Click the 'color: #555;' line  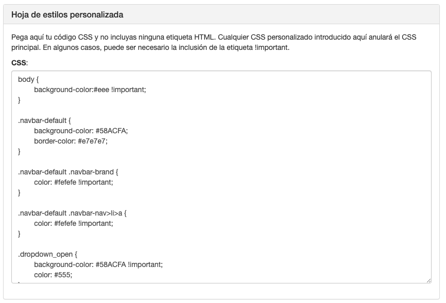click(x=53, y=275)
